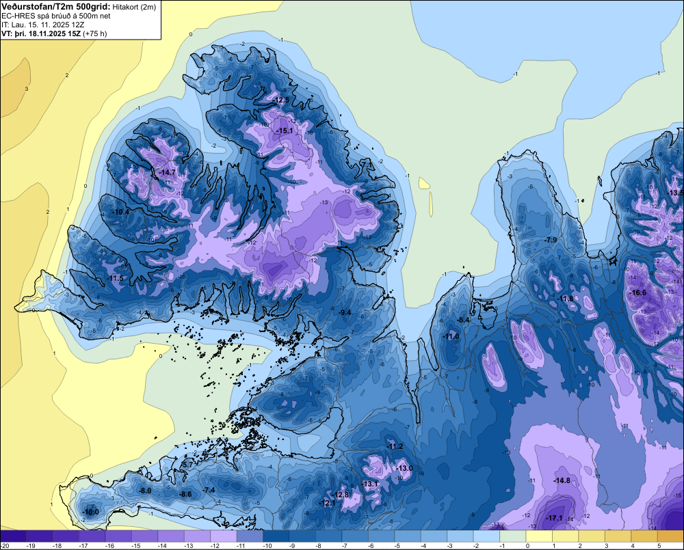684x550 pixels.
Task: Pick the legend swatch between -4 and -3
Action: (434, 536)
